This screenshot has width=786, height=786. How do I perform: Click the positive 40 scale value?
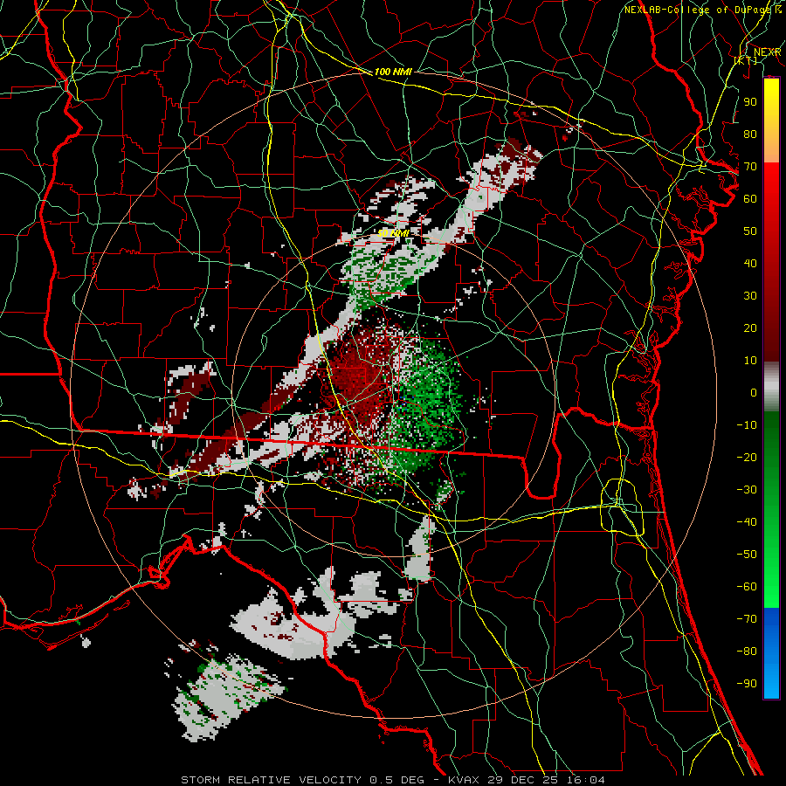[750, 263]
